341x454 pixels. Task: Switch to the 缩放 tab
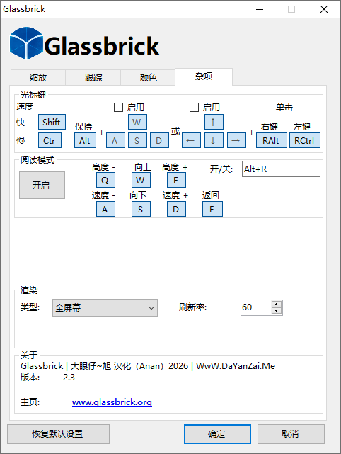pos(38,77)
